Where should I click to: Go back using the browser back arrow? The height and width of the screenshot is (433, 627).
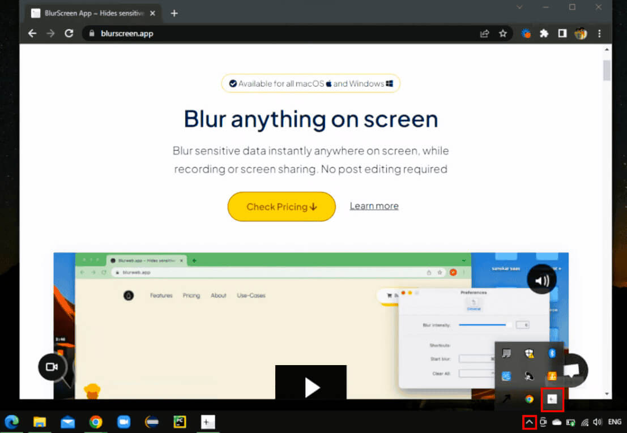[x=32, y=33]
